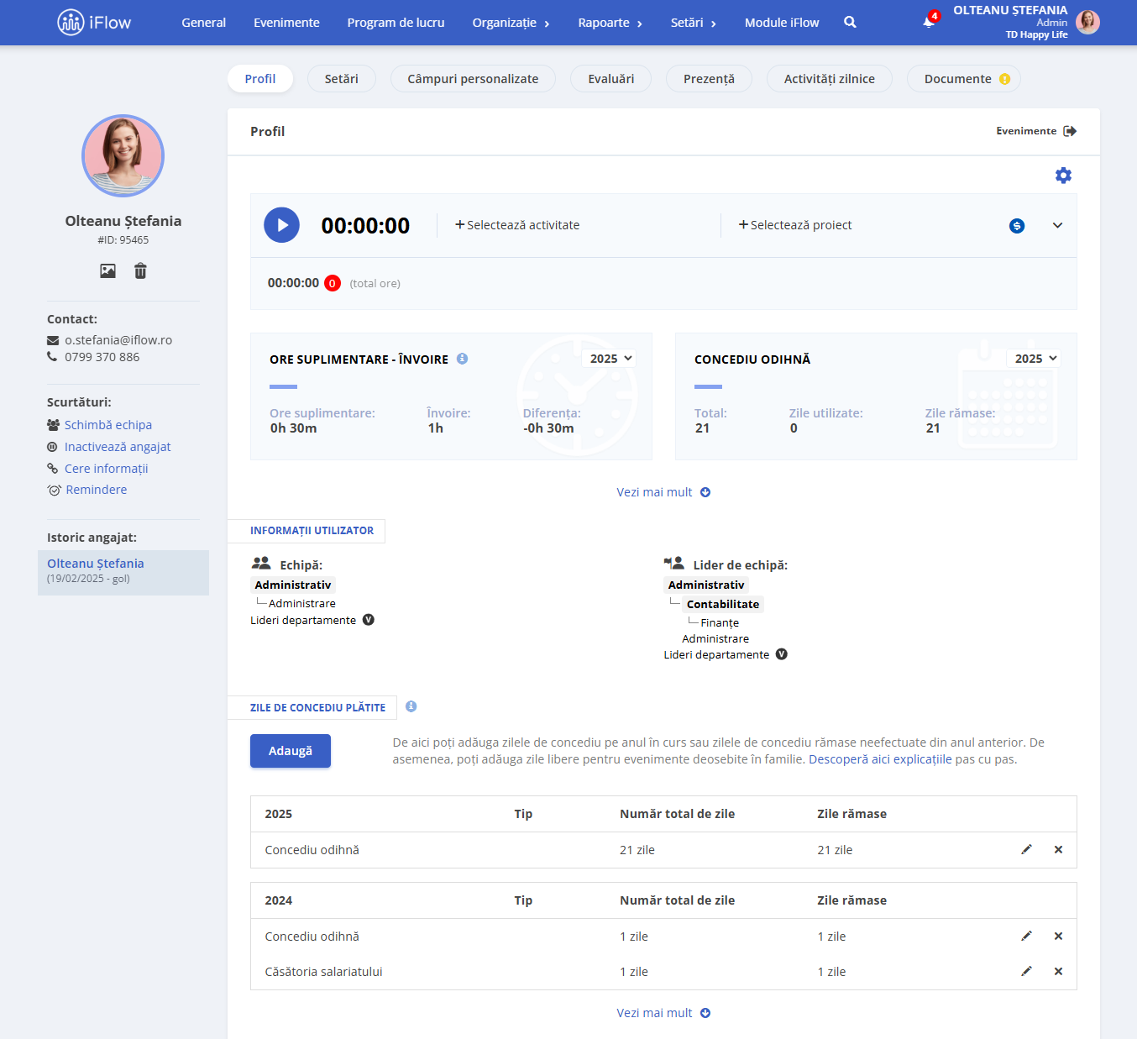Open year dropdown in Concediu odihnă card
The image size is (1137, 1039).
tap(1035, 359)
